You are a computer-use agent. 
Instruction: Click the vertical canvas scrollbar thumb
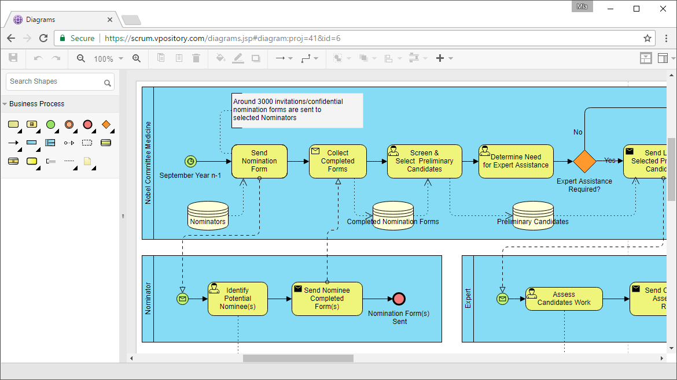click(671, 169)
